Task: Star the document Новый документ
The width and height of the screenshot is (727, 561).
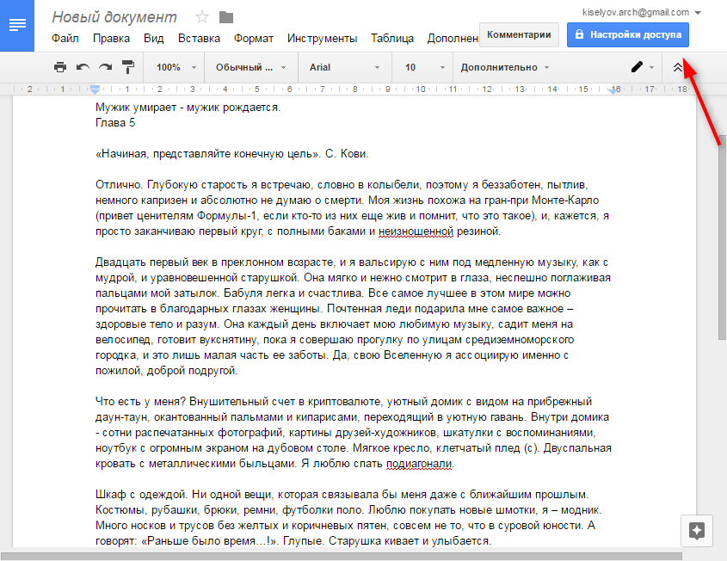Action: 202,17
